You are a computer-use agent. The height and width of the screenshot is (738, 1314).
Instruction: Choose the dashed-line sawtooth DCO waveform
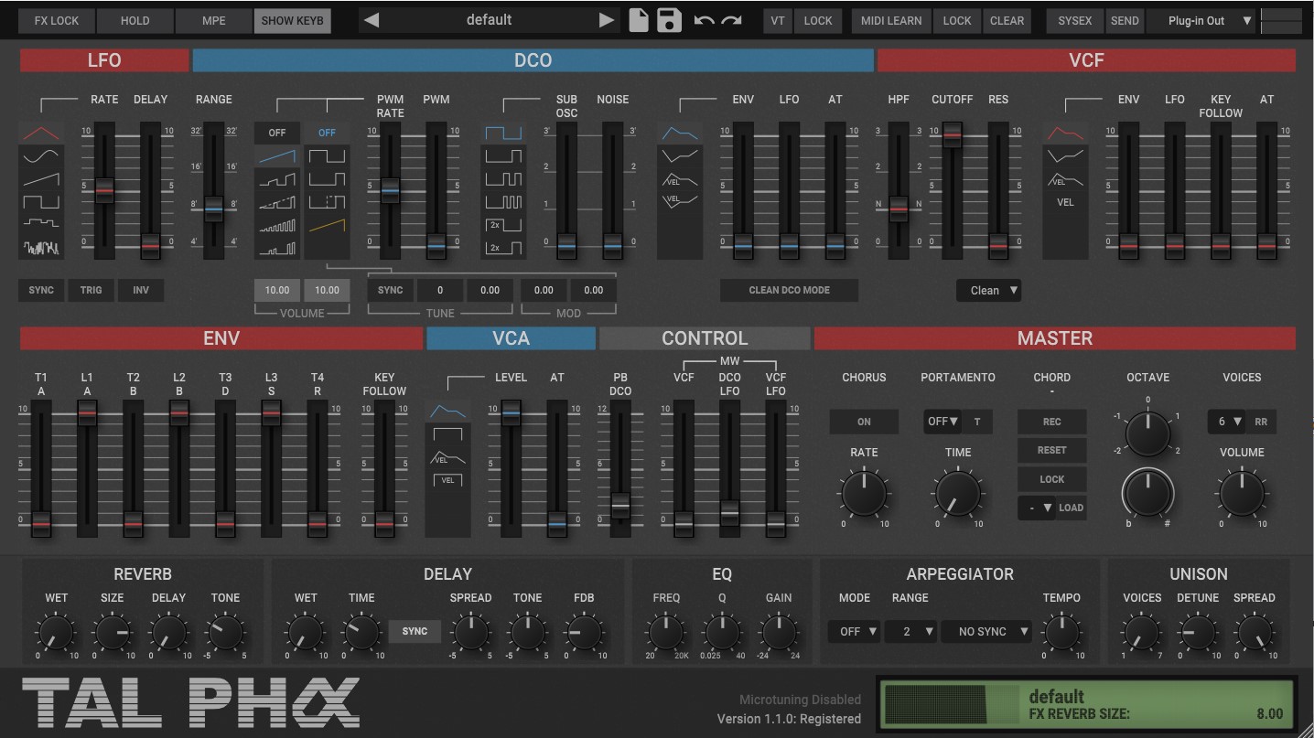[x=277, y=202]
